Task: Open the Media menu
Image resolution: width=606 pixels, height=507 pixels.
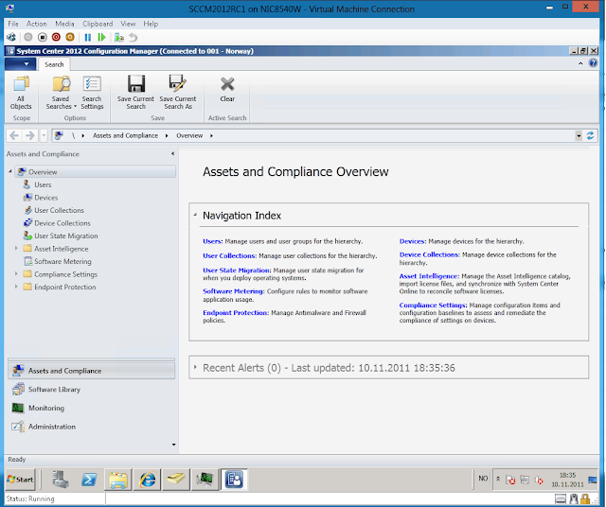Action: pyautogui.click(x=64, y=24)
